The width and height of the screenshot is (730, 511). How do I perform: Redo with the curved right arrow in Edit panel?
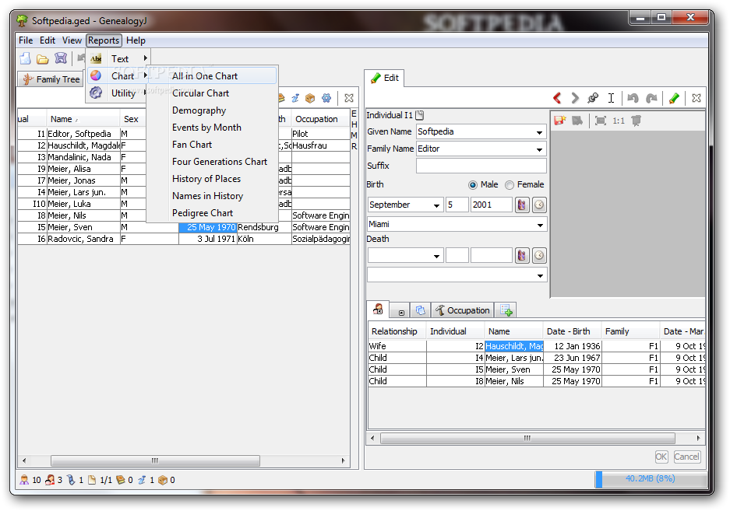coord(651,98)
